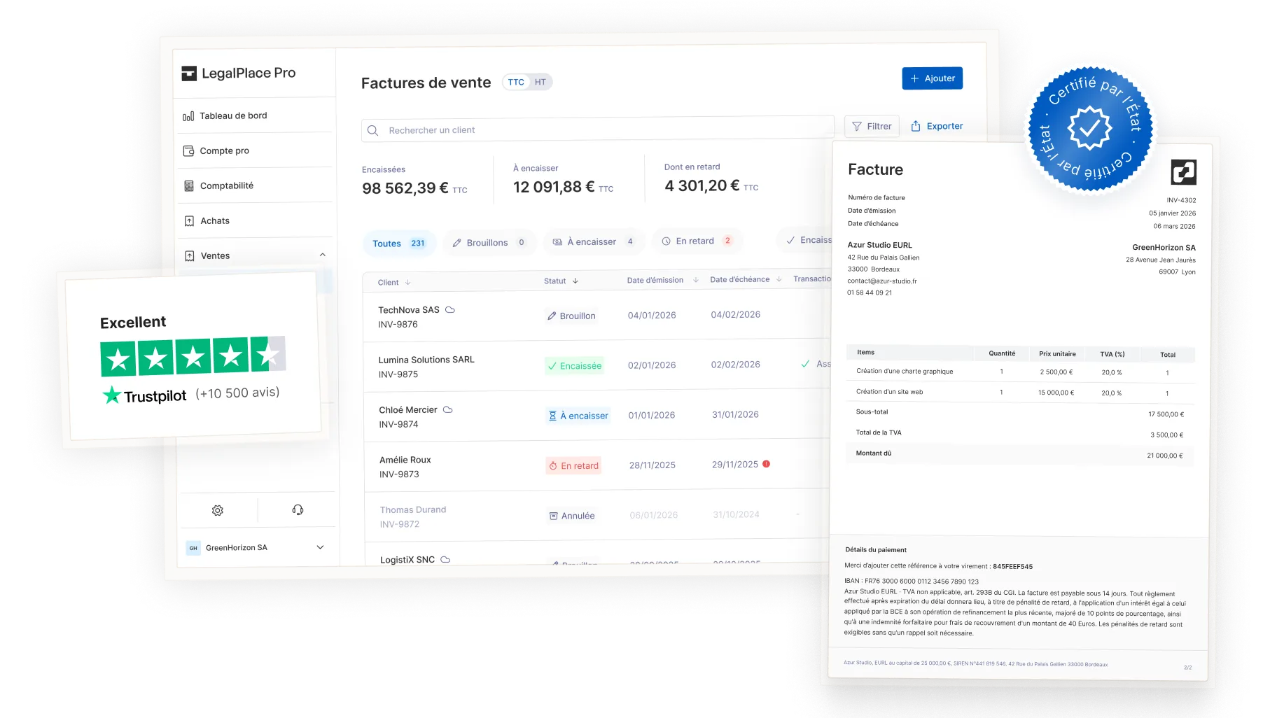The height and width of the screenshot is (718, 1277).
Task: Open the Lumina Solutions SARL invoice
Action: (x=596, y=366)
